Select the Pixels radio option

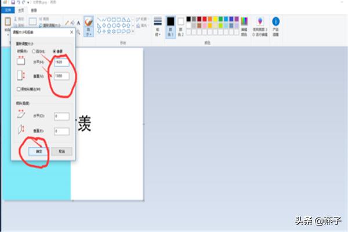pos(55,51)
